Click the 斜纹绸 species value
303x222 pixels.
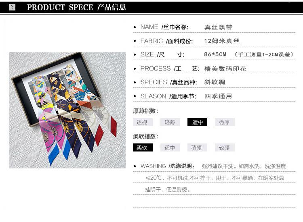pyautogui.click(x=215, y=82)
